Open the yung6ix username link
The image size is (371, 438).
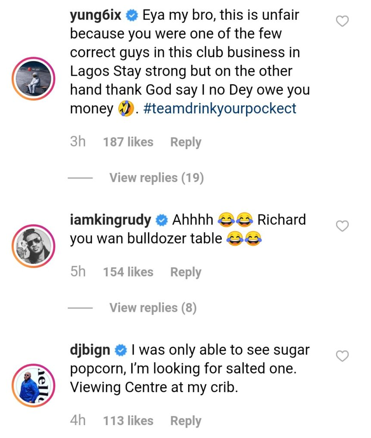[97, 16]
